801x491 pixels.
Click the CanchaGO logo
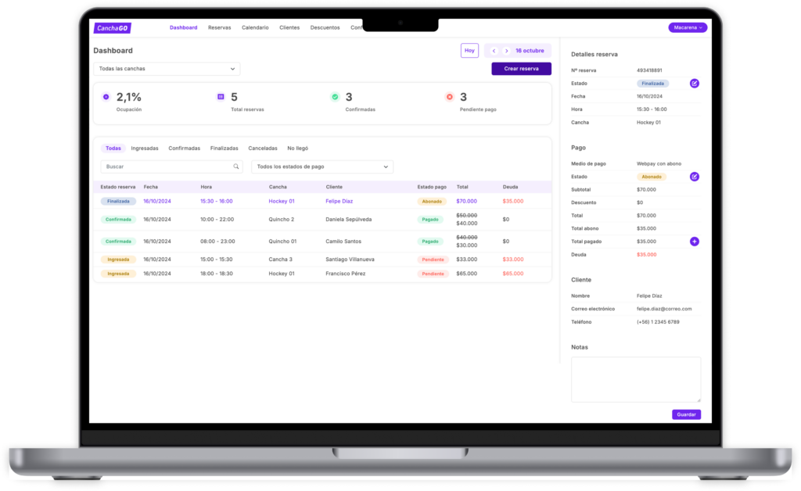(x=112, y=28)
